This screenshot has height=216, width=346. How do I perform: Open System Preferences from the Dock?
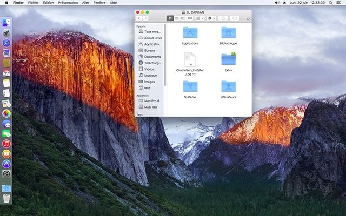[x=6, y=174]
